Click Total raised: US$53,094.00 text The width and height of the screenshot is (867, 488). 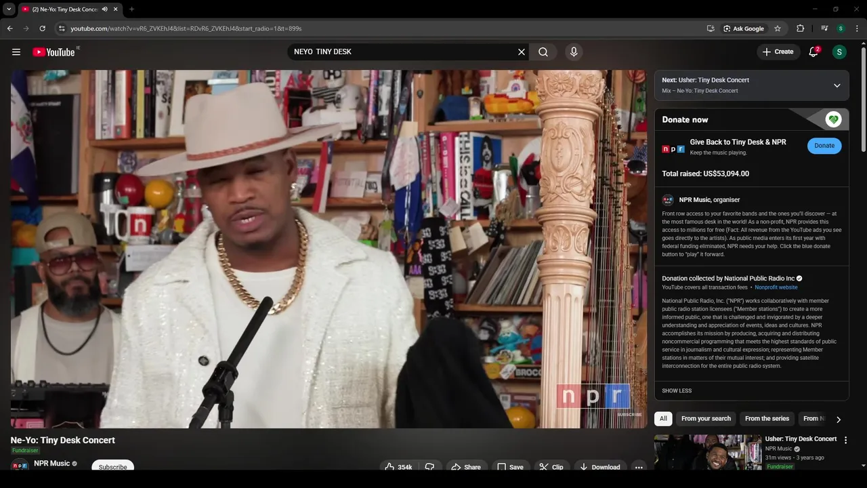pyautogui.click(x=705, y=174)
